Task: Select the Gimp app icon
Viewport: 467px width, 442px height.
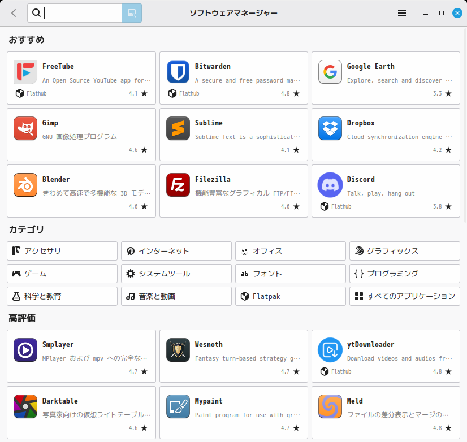Action: (x=25, y=128)
